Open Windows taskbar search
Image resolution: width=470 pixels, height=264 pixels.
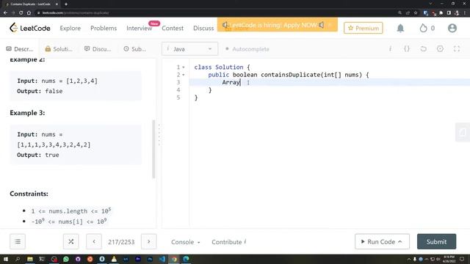(x=18, y=259)
